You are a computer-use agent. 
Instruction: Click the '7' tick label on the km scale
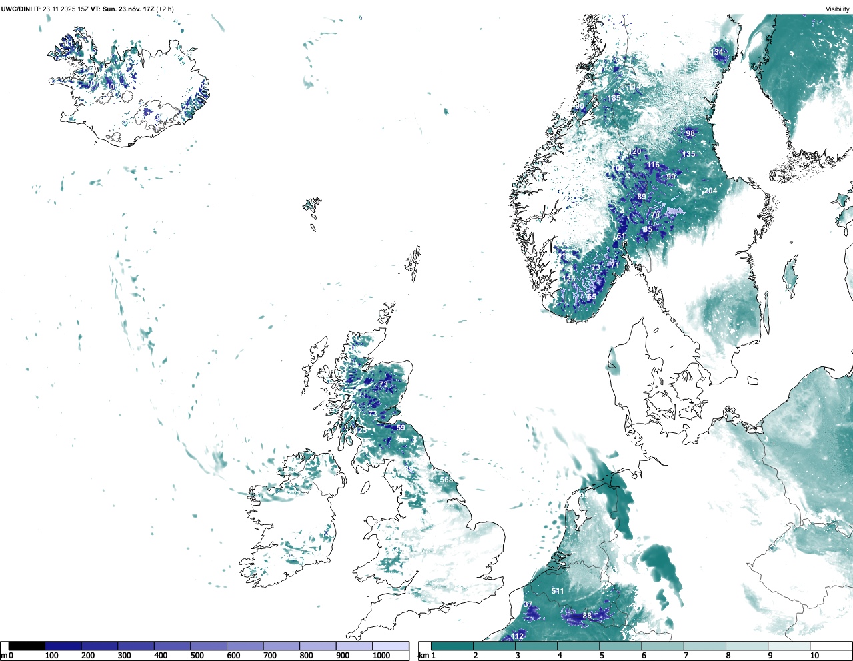(x=686, y=656)
